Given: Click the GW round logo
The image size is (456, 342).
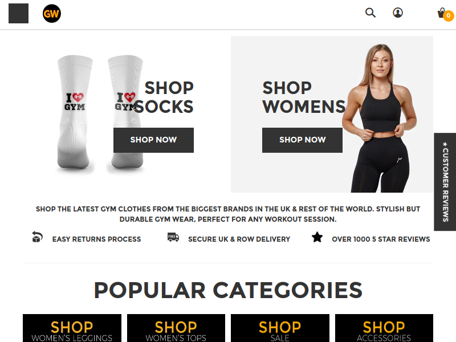Looking at the screenshot, I should coord(52,13).
